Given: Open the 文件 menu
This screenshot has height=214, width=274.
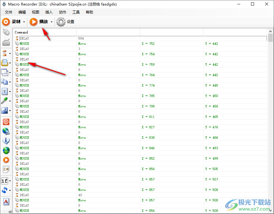Looking at the screenshot, I should pyautogui.click(x=9, y=12).
